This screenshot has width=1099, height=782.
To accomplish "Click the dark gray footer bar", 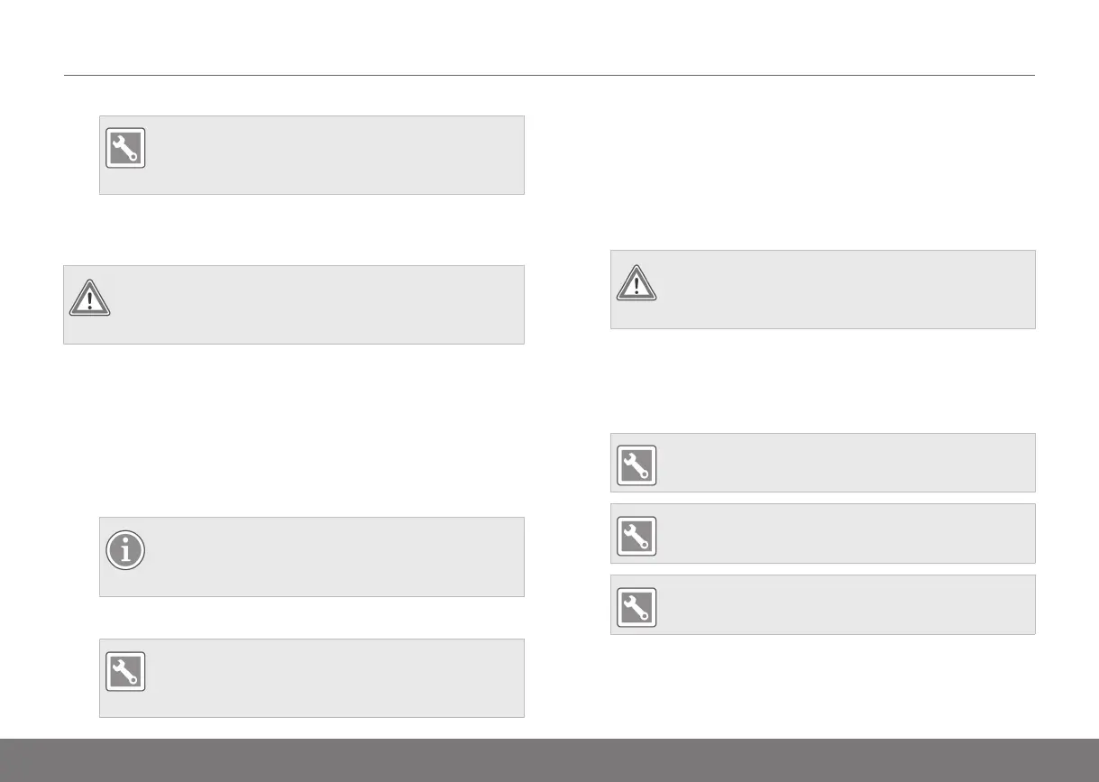I will click(x=549, y=760).
